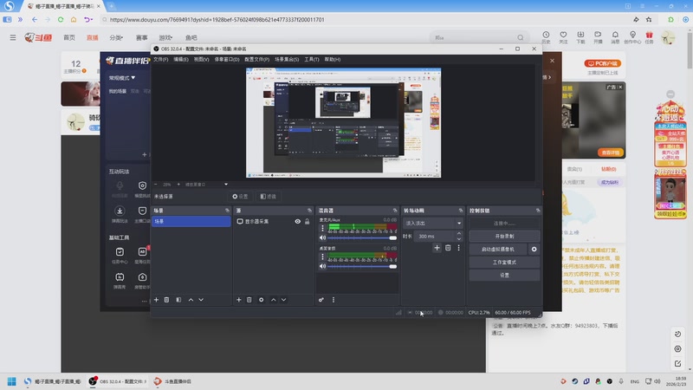
Task: Undock the controls panel via header icon
Action: point(538,211)
